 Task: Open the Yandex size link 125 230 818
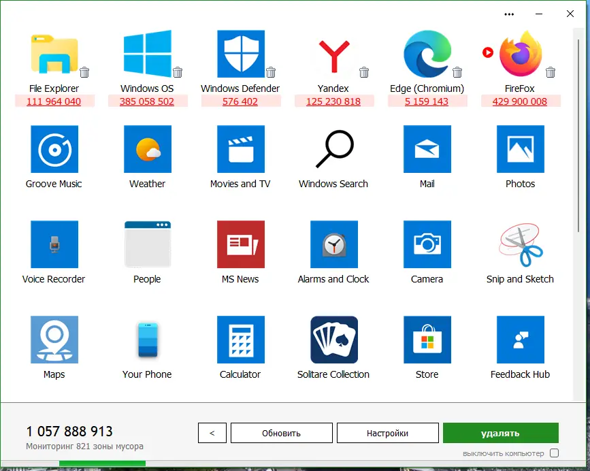[x=333, y=101]
